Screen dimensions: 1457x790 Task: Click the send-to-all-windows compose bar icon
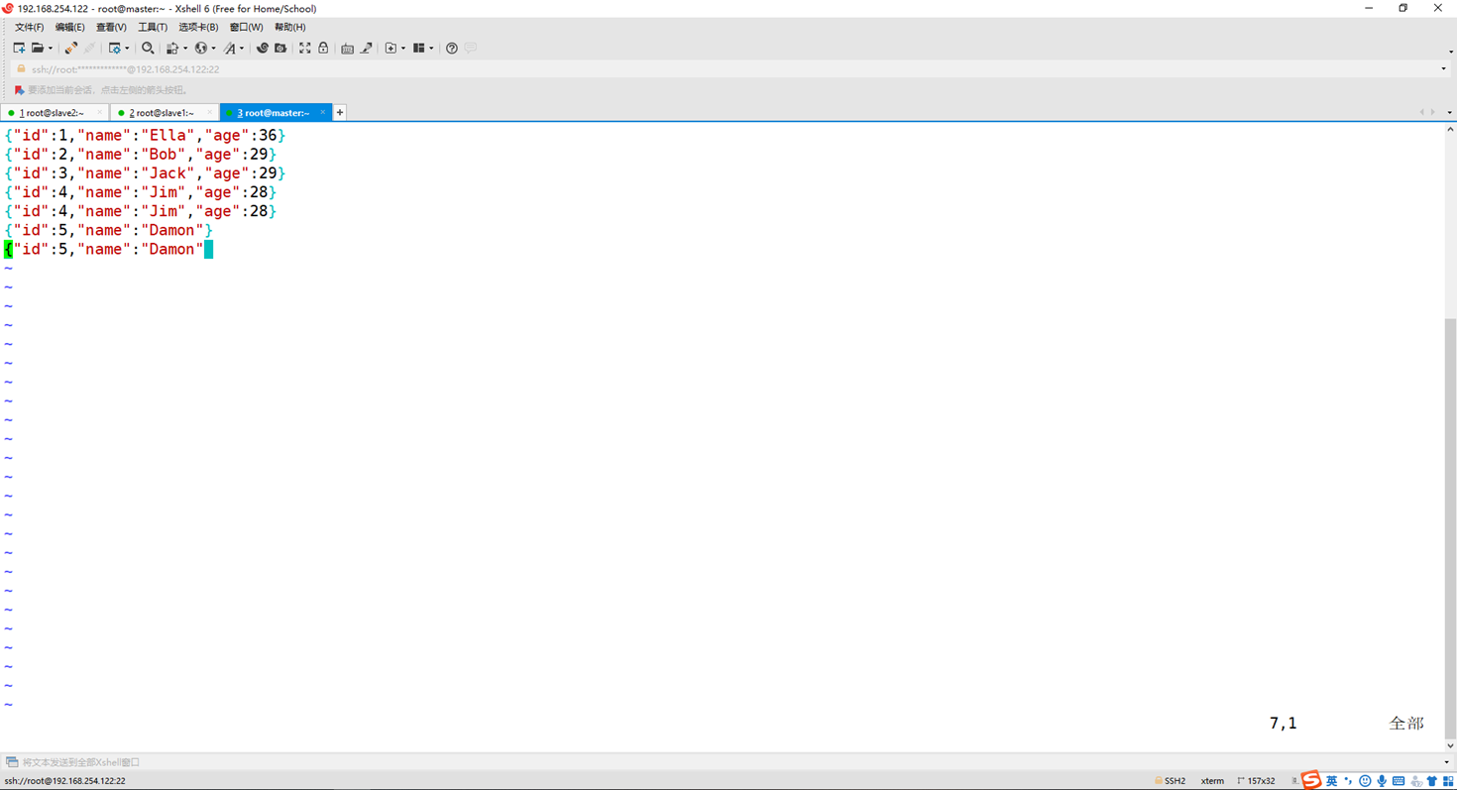click(12, 762)
